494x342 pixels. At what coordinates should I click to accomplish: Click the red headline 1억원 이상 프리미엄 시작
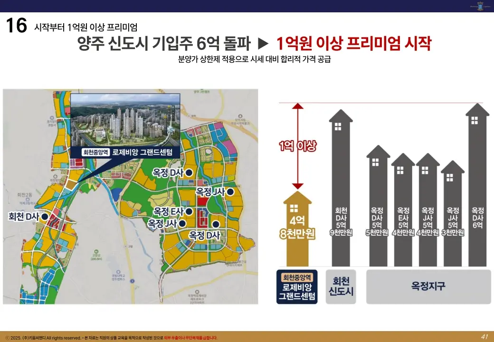click(x=353, y=44)
